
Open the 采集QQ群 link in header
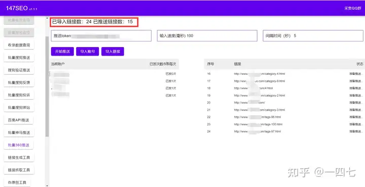point(353,9)
